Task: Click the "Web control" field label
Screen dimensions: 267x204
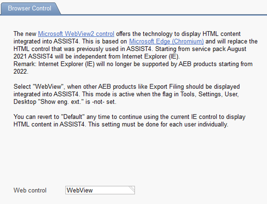Action: click(30, 190)
